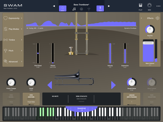163x122 pixels.
Task: Open the MIDI settings icon
Action: (x=149, y=5)
